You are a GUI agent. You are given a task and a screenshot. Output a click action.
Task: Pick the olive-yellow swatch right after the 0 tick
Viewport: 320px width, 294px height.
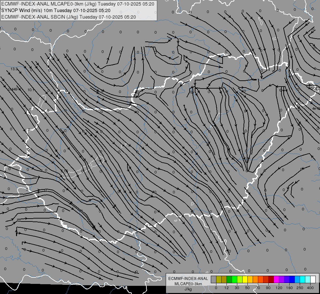coord(219,279)
